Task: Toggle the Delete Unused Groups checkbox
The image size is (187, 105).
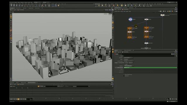Action: [x=124, y=75]
